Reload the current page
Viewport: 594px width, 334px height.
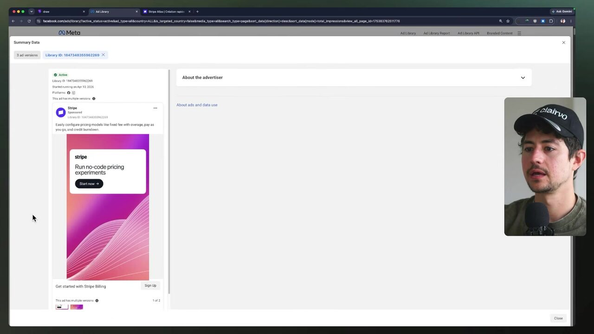(x=29, y=21)
